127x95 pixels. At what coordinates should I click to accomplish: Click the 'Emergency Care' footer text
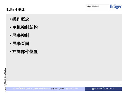(x=22, y=89)
